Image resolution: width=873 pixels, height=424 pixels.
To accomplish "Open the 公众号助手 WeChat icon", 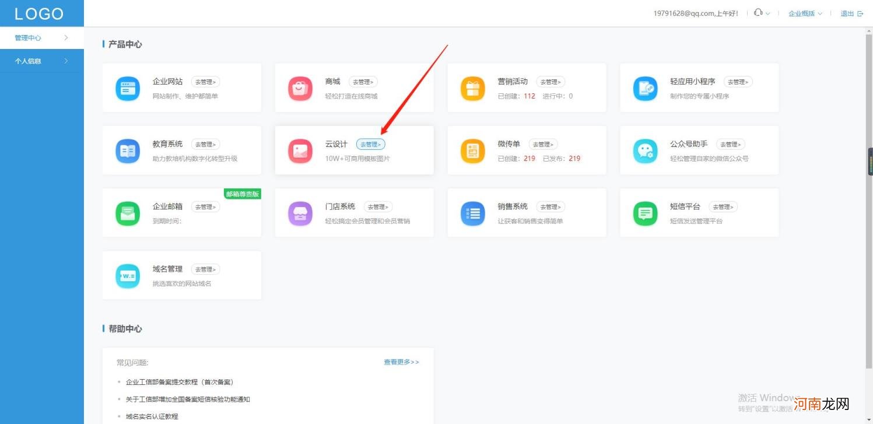I will pyautogui.click(x=646, y=151).
